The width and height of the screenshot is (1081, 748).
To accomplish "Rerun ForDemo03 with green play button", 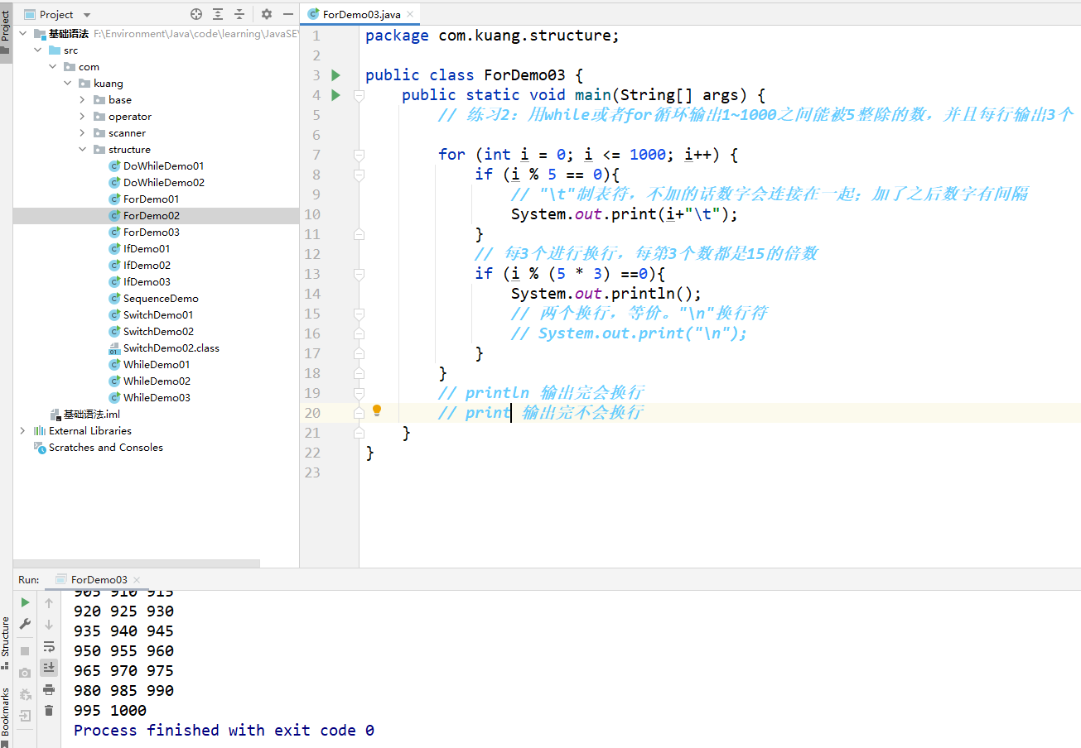I will click(x=25, y=602).
